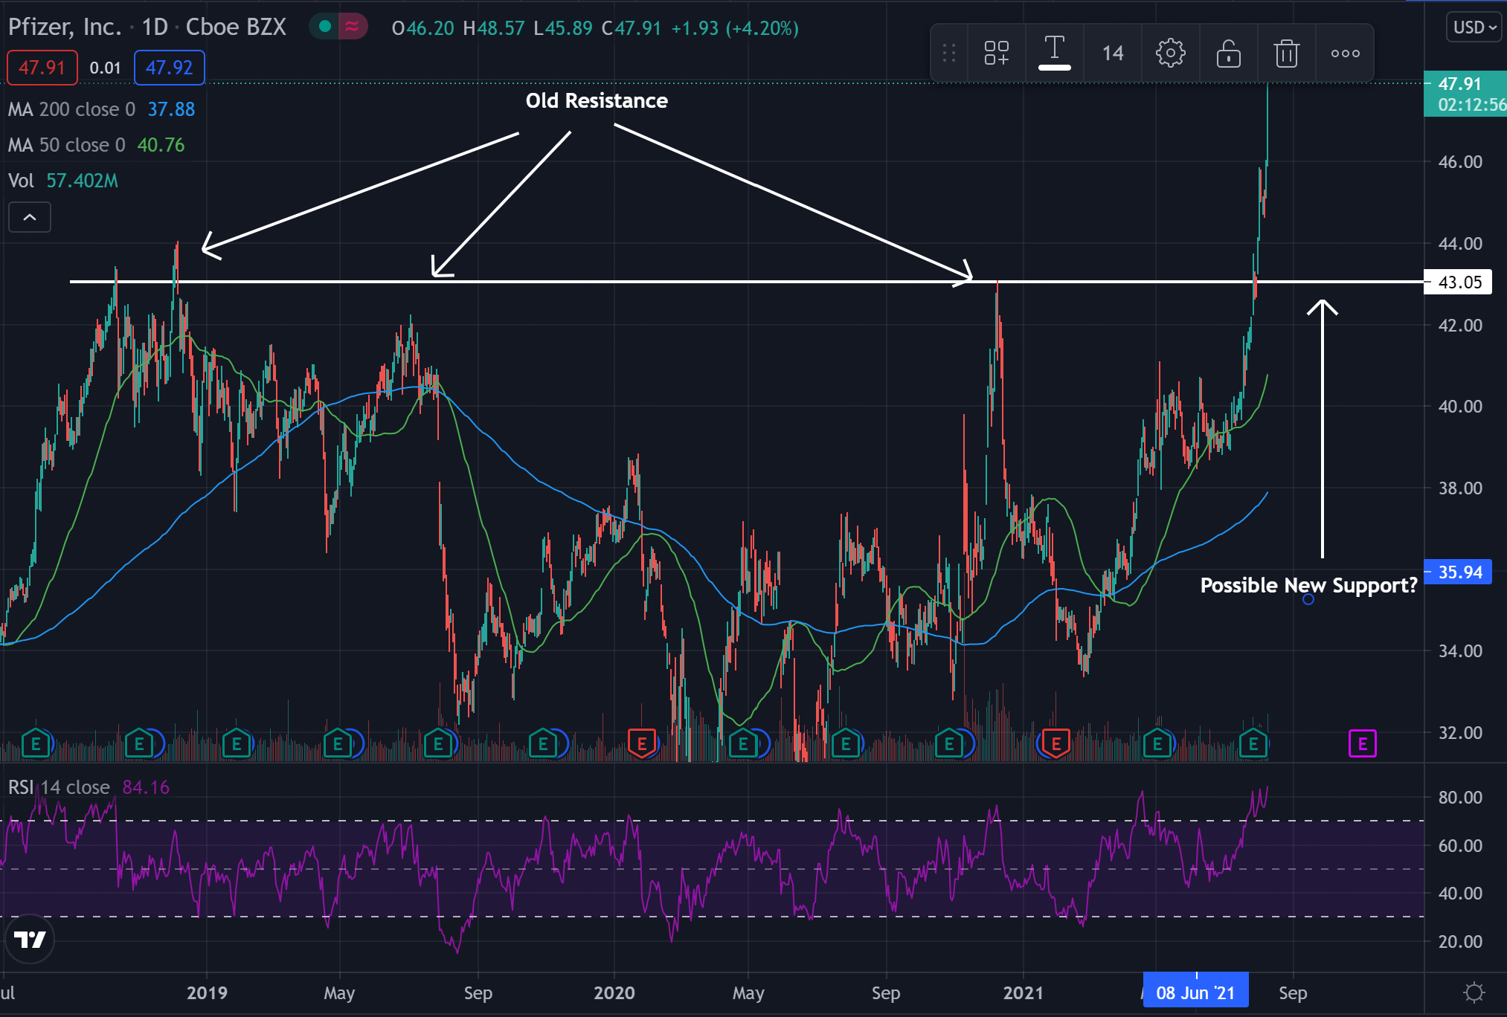Screen dimensions: 1507x1017
Task: Open the last green earnings E marker
Action: (x=1253, y=743)
